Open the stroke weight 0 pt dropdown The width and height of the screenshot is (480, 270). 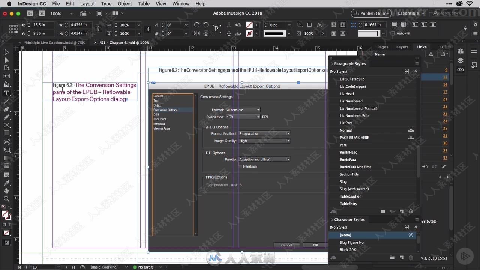click(289, 25)
